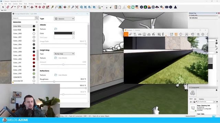Image resolution: width=220 pixels, height=123 pixels.
Task: Pick the Pan hand tool
Action: (x=69, y=7)
